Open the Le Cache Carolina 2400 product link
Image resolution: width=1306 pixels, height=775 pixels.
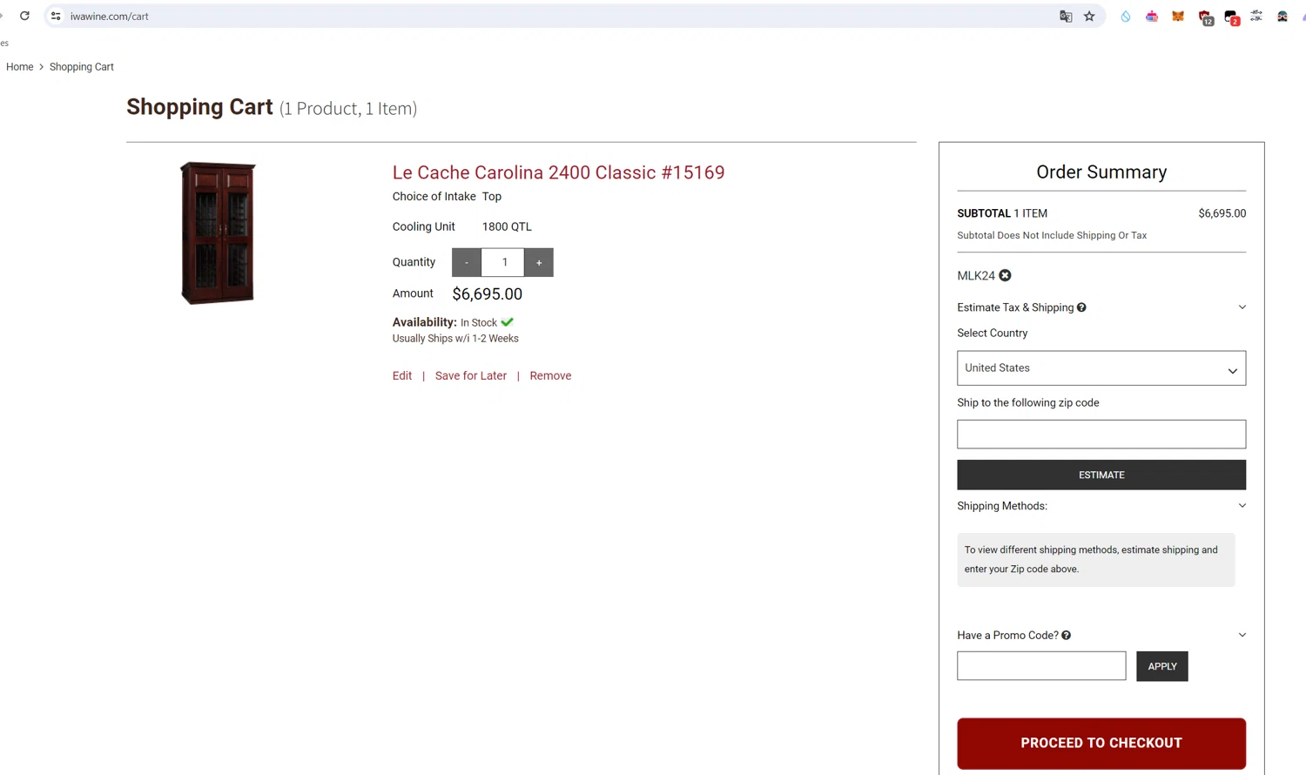pos(558,172)
